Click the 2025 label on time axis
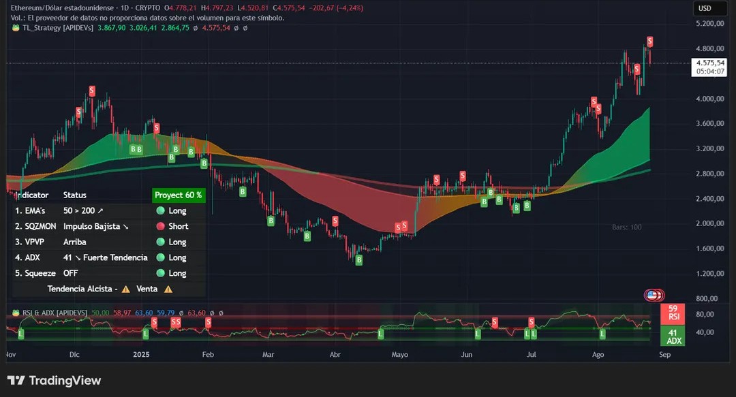The height and width of the screenshot is (397, 736). (141, 355)
